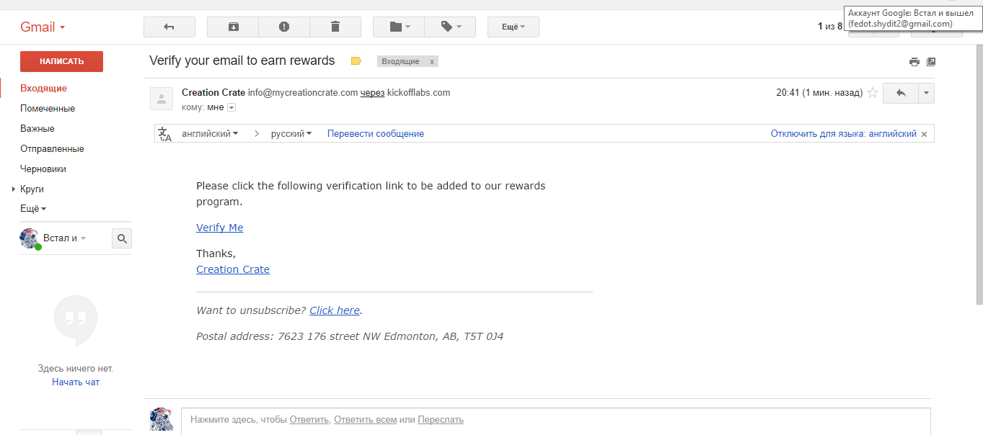Open the Входящие folder

43,88
